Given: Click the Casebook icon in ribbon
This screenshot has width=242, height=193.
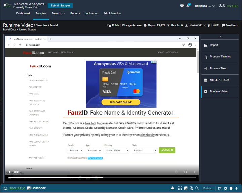Looking at the screenshot, I should pos(29,188).
